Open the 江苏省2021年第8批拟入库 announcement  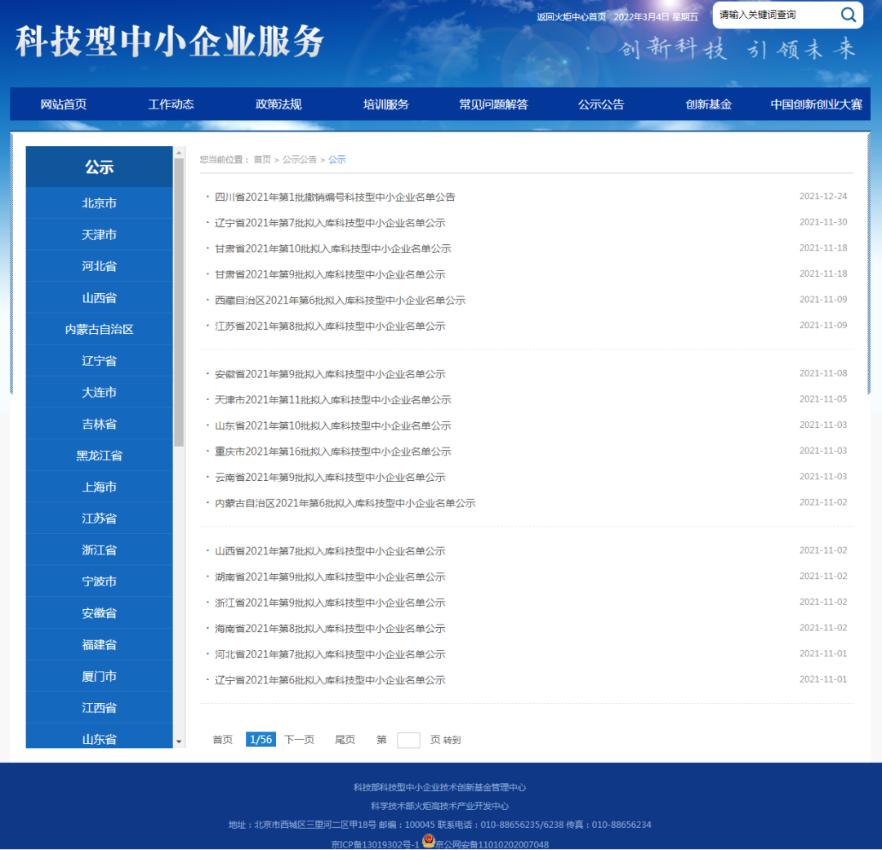tap(324, 325)
